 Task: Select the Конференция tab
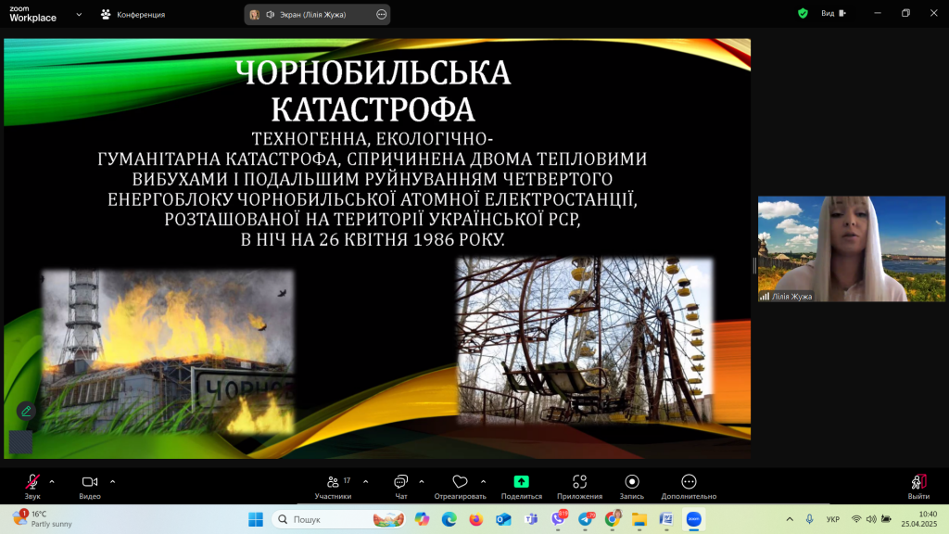click(133, 14)
